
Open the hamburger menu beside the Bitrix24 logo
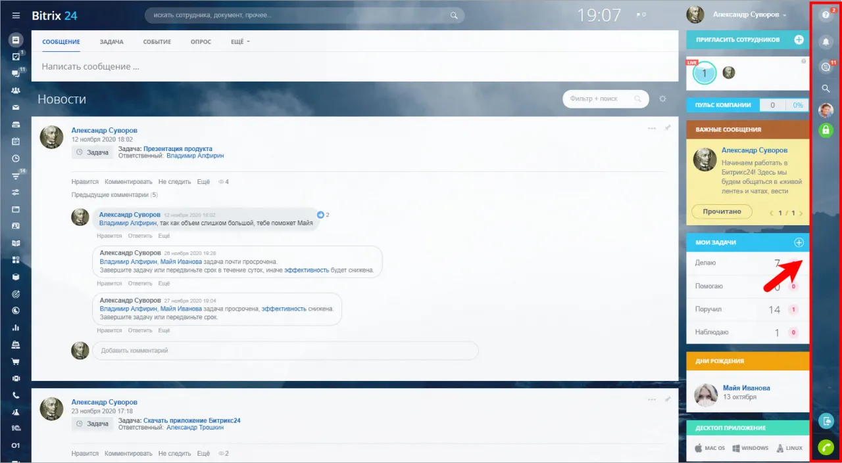pyautogui.click(x=16, y=15)
